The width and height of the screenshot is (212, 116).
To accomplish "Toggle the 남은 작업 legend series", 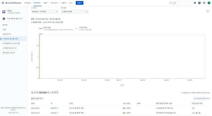I will (47, 28).
